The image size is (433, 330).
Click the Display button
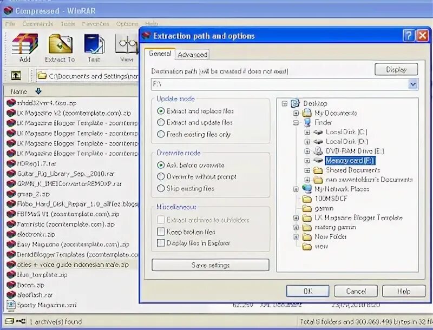click(x=396, y=69)
